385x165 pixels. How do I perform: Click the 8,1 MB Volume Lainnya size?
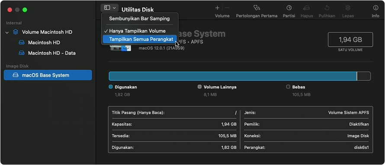coord(210,95)
